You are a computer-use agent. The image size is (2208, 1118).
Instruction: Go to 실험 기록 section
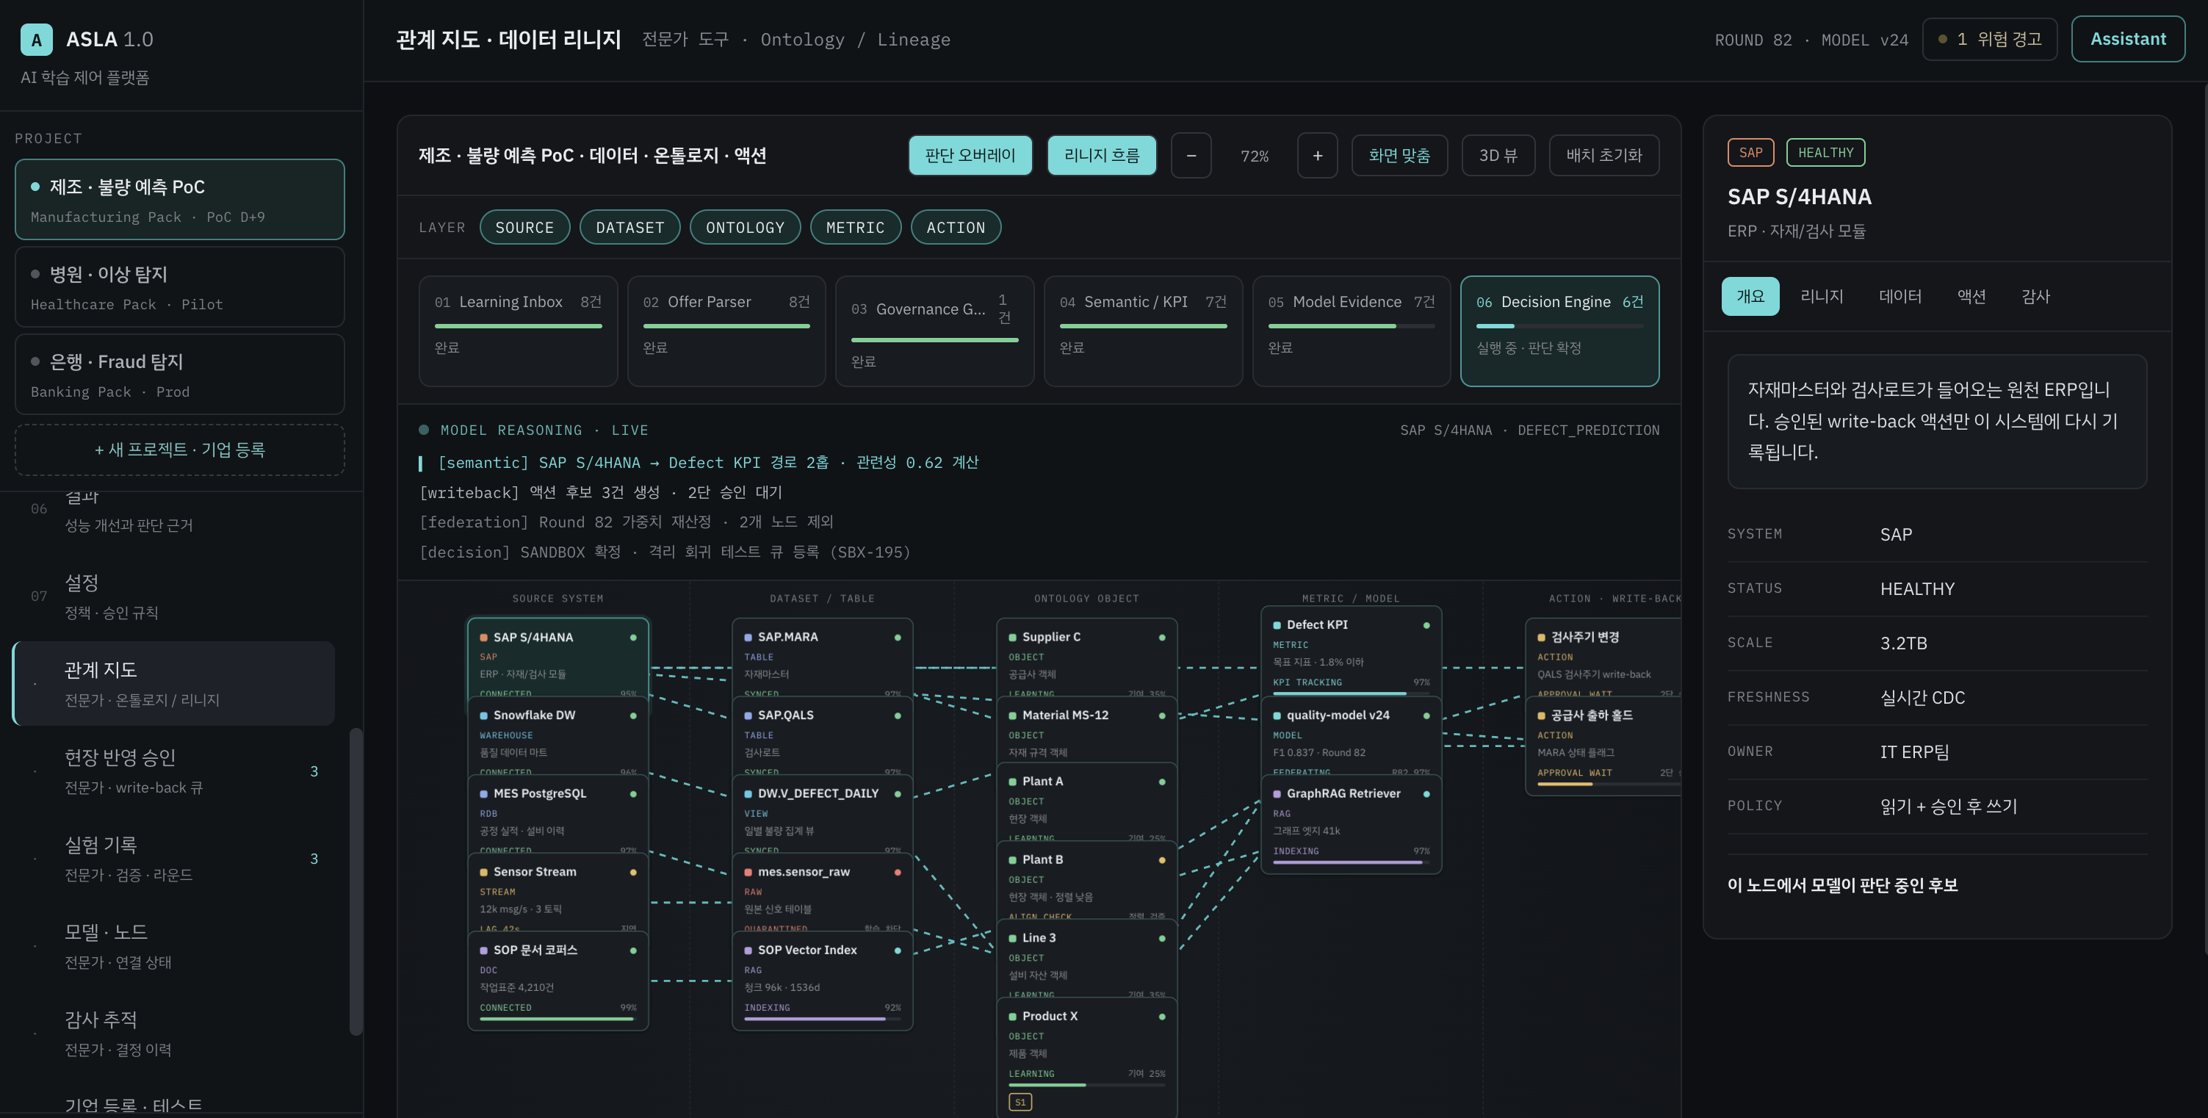tap(174, 859)
